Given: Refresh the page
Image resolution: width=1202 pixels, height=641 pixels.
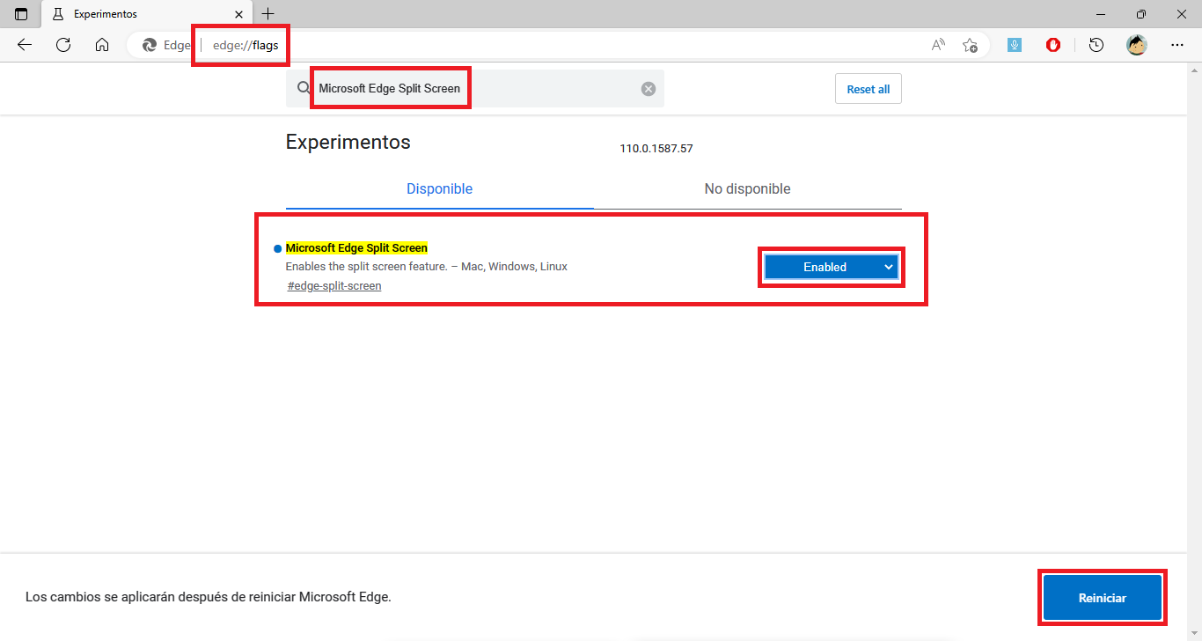Looking at the screenshot, I should coord(63,45).
